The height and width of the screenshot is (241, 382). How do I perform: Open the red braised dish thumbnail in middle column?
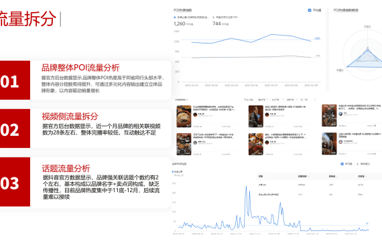click(256, 144)
